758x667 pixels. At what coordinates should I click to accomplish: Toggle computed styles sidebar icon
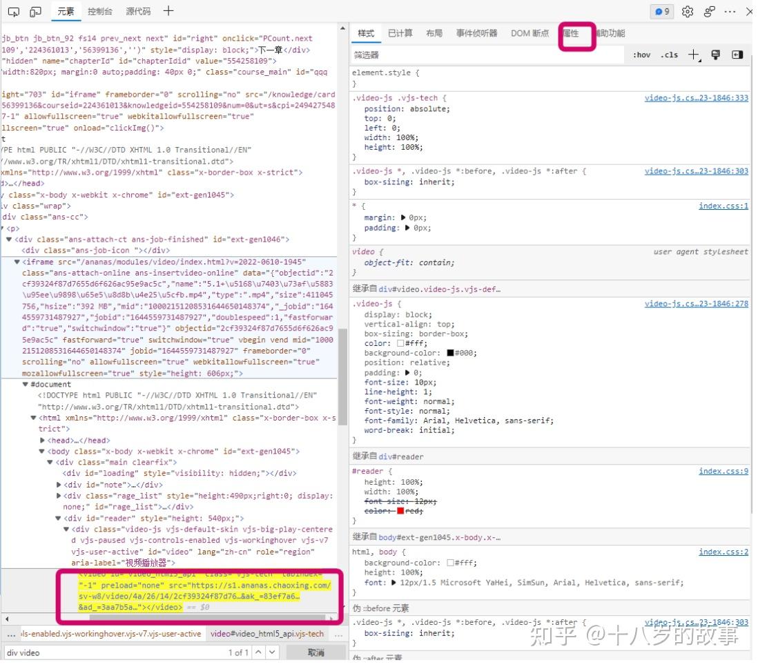click(737, 55)
